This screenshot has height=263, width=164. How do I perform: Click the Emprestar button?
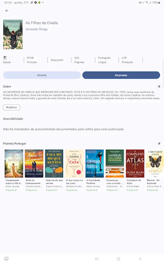point(121,75)
